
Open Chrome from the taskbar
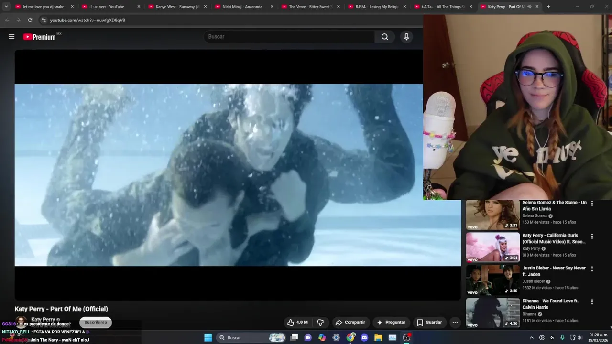point(350,337)
